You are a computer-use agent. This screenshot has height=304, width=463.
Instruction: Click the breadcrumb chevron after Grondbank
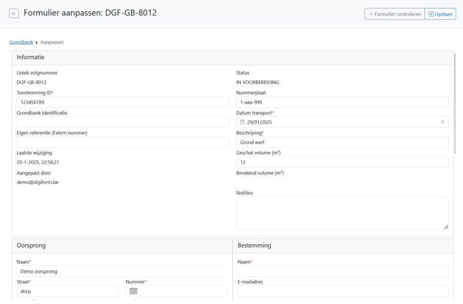click(x=36, y=42)
